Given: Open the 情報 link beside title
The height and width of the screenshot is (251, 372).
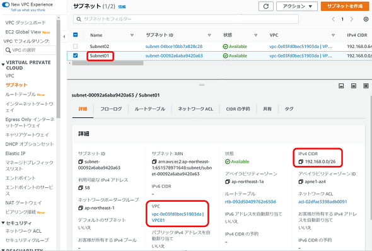Looking at the screenshot, I should click(122, 7).
